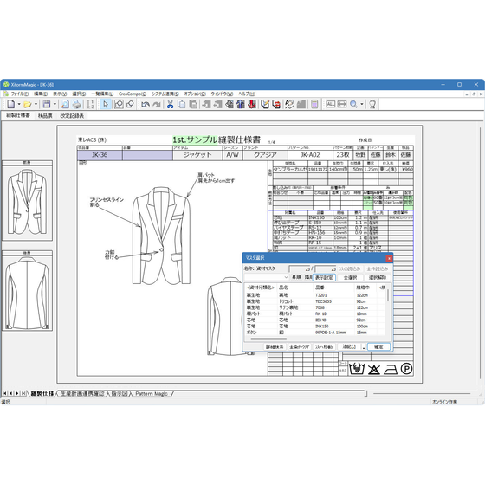Open the CreaCompo menu

pos(133,94)
